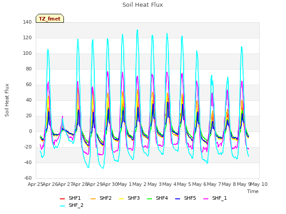
Task: Click the 140 y-axis tick label
Action: click(x=27, y=22)
